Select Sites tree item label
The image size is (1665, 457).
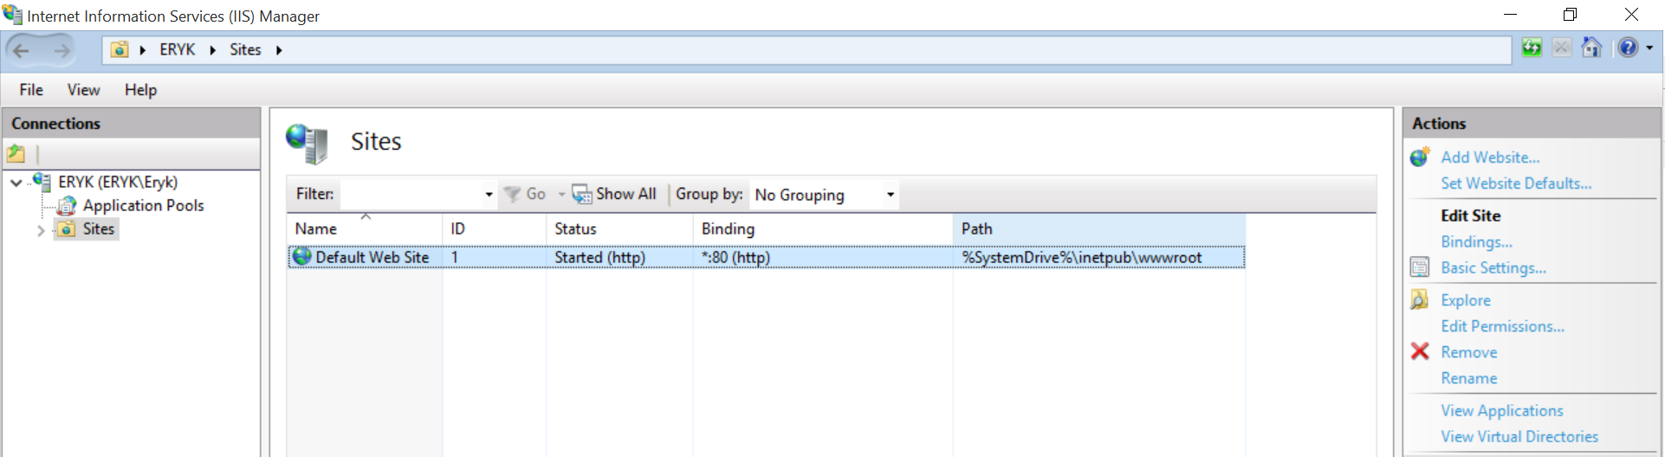tap(99, 228)
